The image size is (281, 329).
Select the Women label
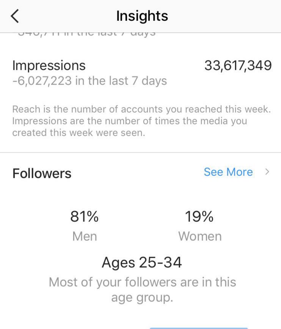200,236
